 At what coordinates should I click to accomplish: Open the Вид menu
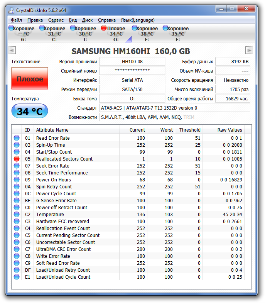[x=73, y=20]
